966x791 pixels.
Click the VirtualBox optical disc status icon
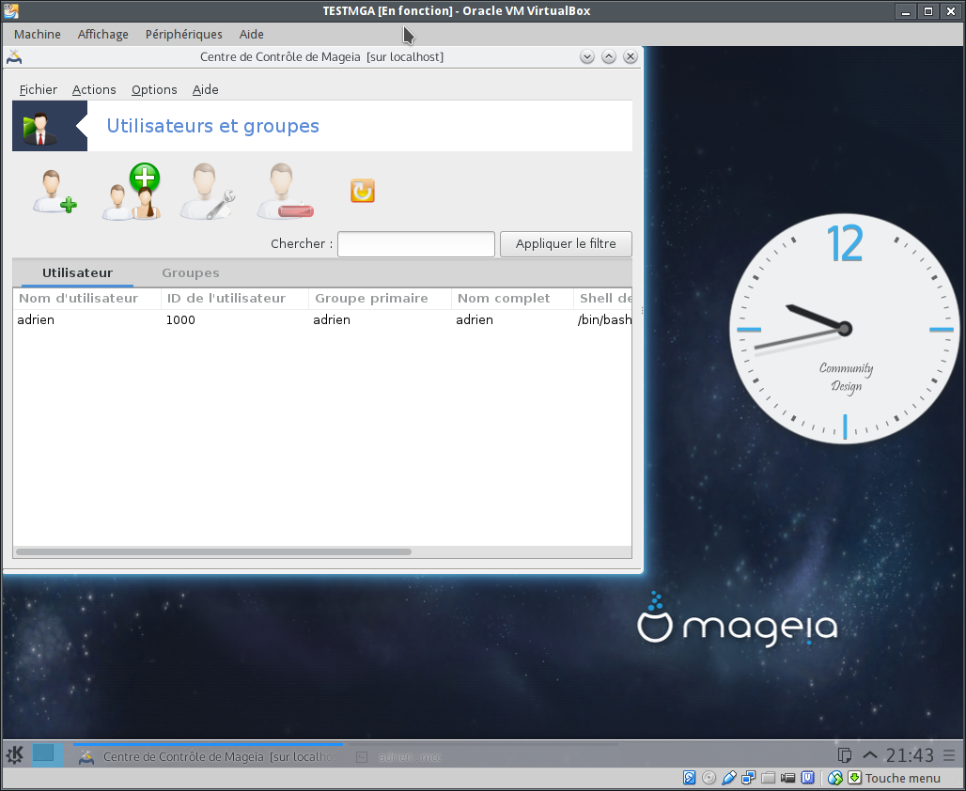(709, 778)
